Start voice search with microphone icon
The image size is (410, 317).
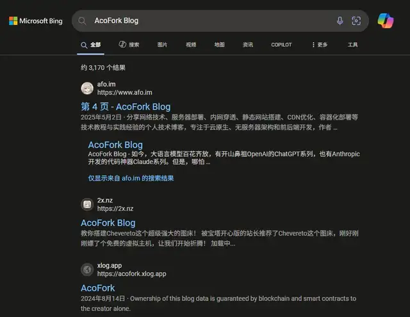tap(340, 21)
